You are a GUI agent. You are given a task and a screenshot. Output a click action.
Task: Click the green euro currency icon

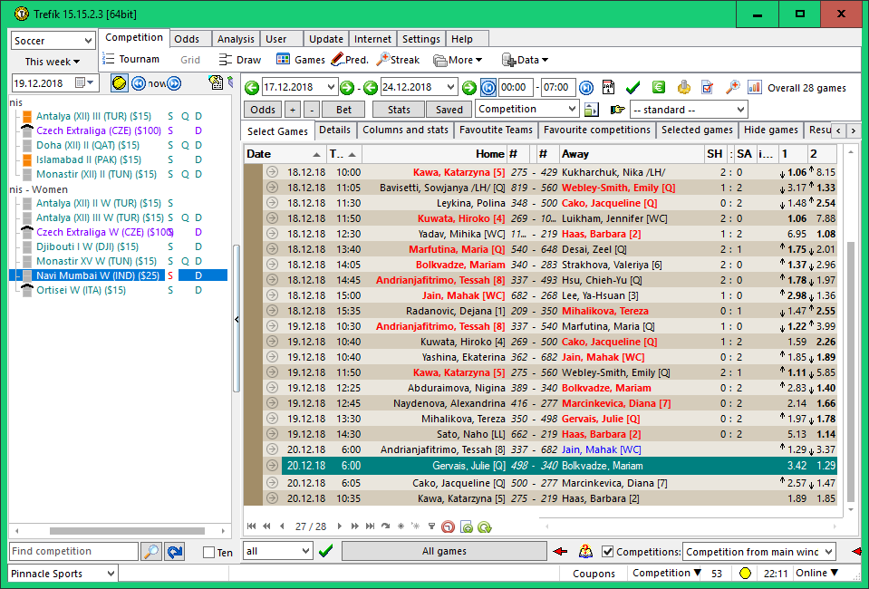(659, 88)
